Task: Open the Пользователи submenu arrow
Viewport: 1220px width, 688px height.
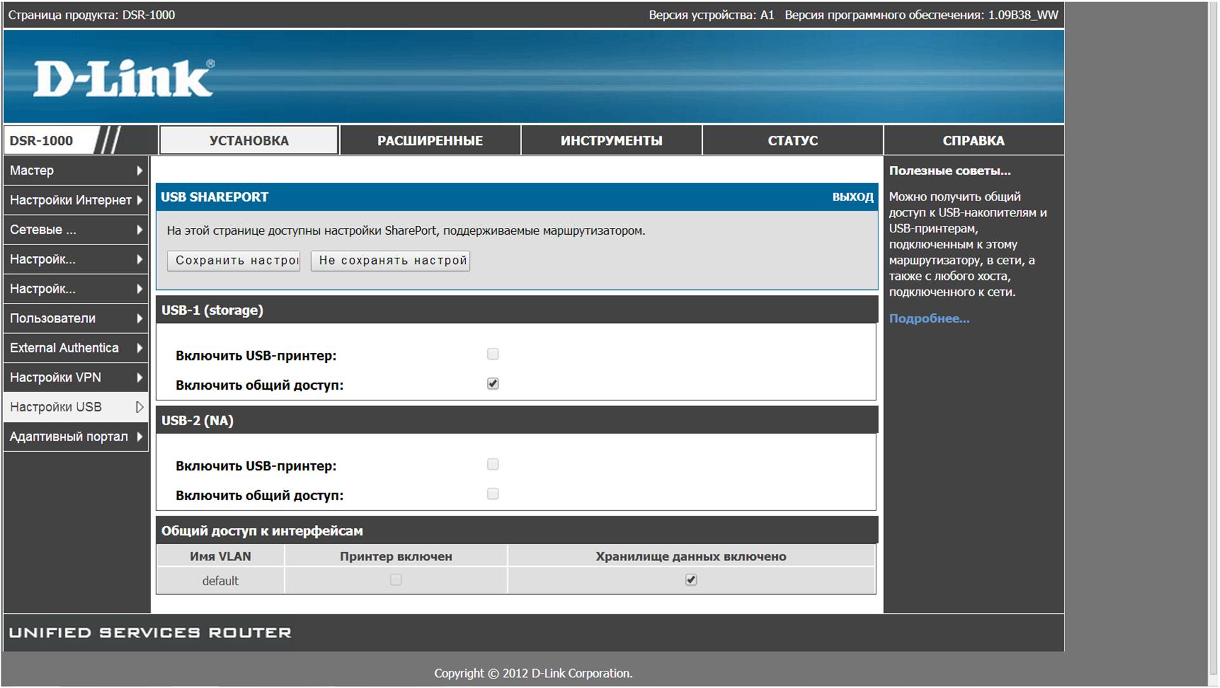Action: point(139,319)
